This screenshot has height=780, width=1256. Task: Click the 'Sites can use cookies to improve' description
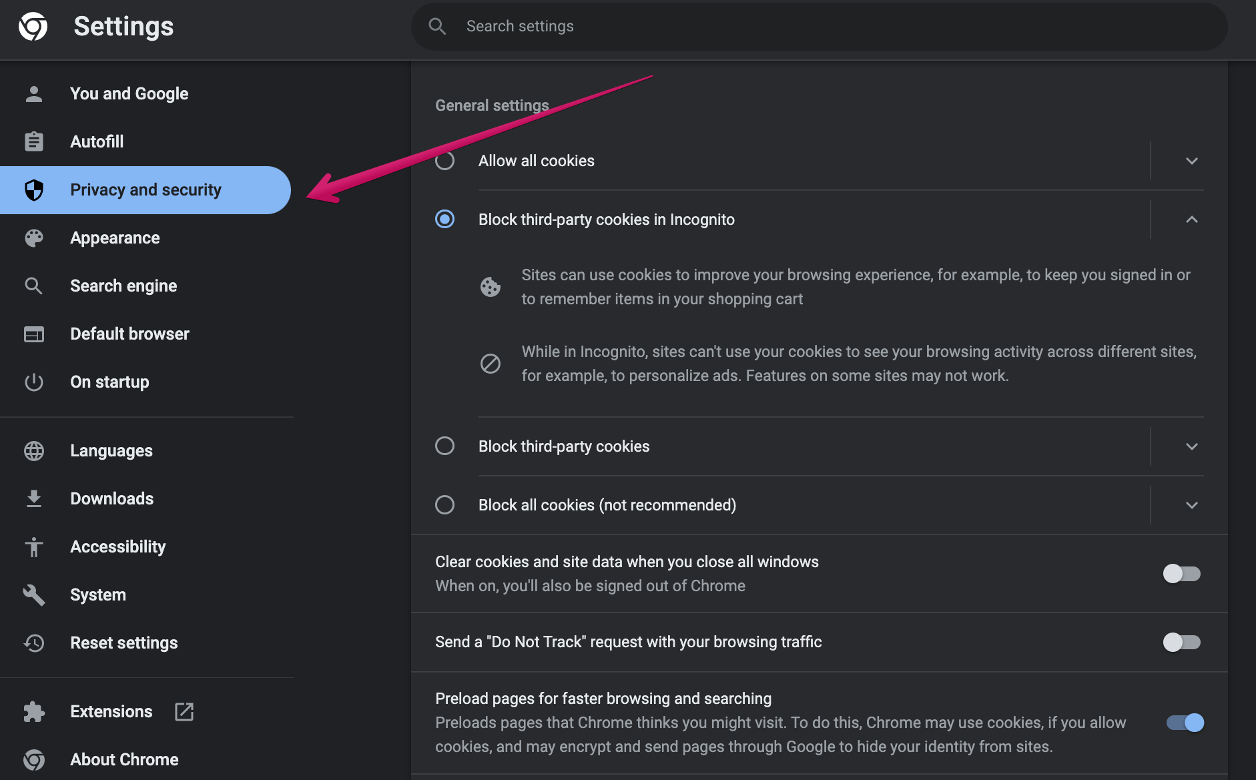[856, 287]
